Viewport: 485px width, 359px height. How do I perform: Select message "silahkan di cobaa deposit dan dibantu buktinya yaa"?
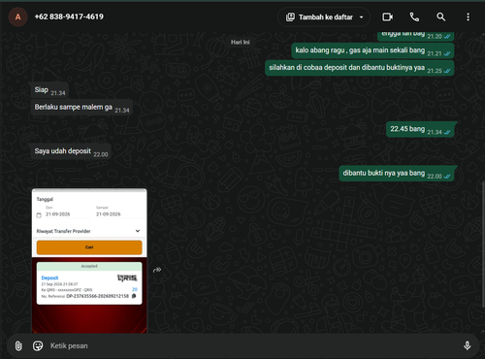360,68
